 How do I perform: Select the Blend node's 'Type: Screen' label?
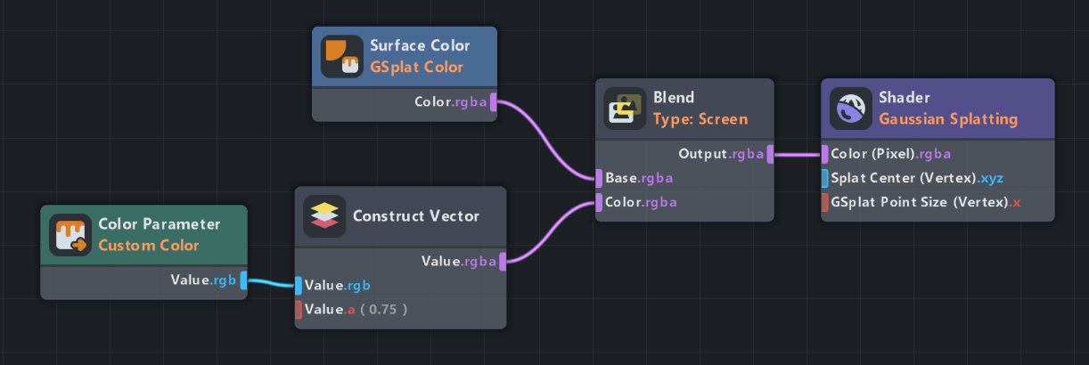pos(700,118)
